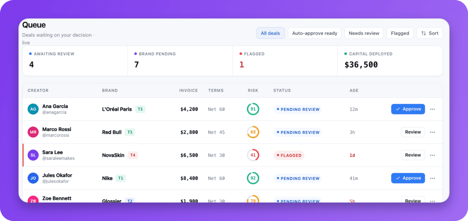
Task: Click the Net 45 terms value
Action: coord(216,132)
